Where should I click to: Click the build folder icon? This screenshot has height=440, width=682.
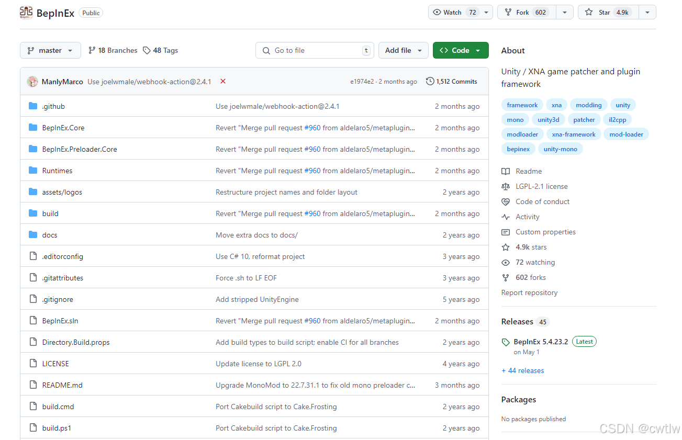tap(33, 213)
